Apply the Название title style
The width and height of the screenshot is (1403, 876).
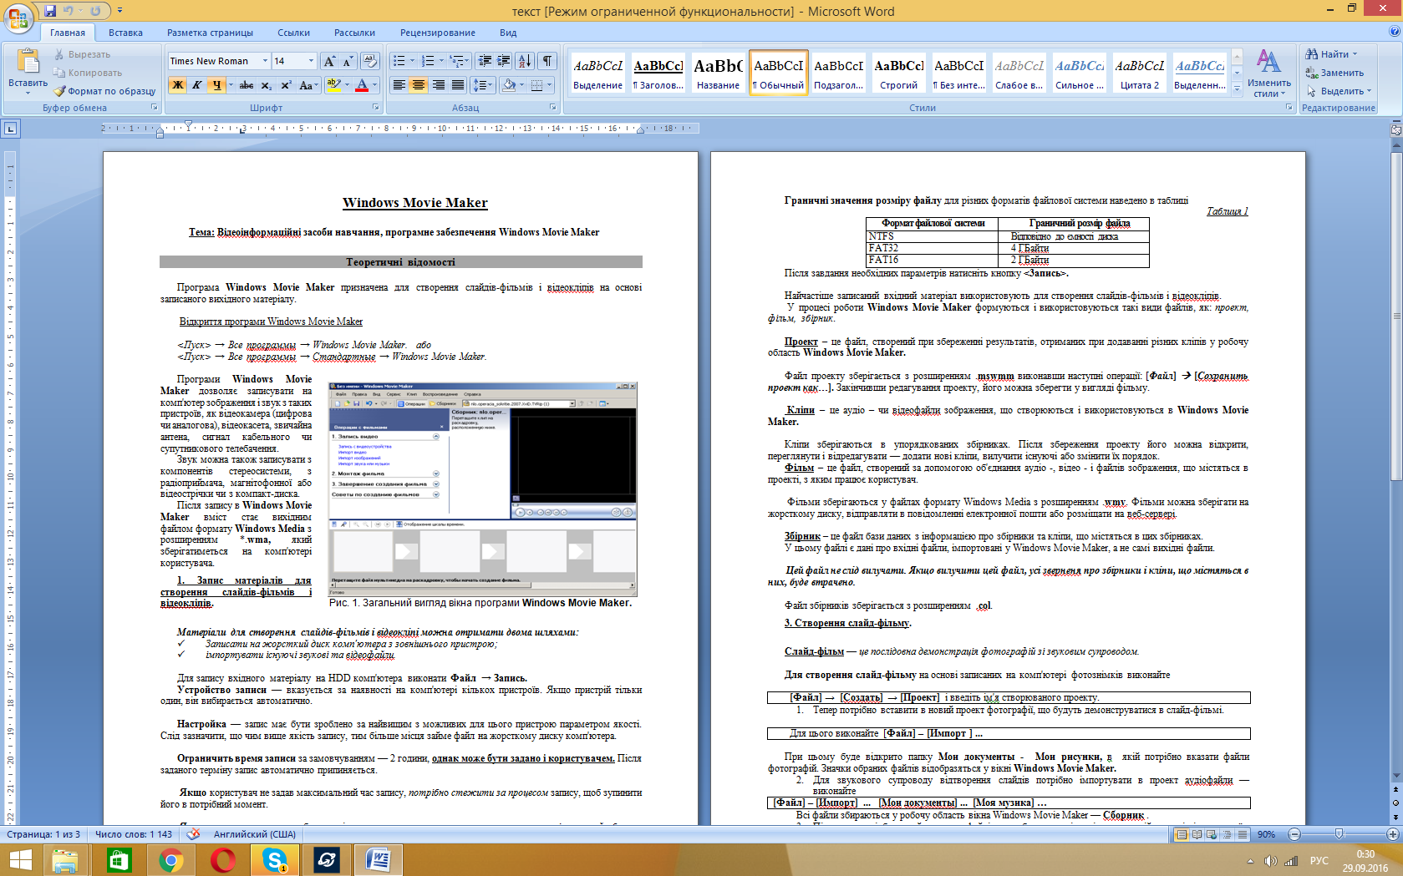tap(718, 73)
